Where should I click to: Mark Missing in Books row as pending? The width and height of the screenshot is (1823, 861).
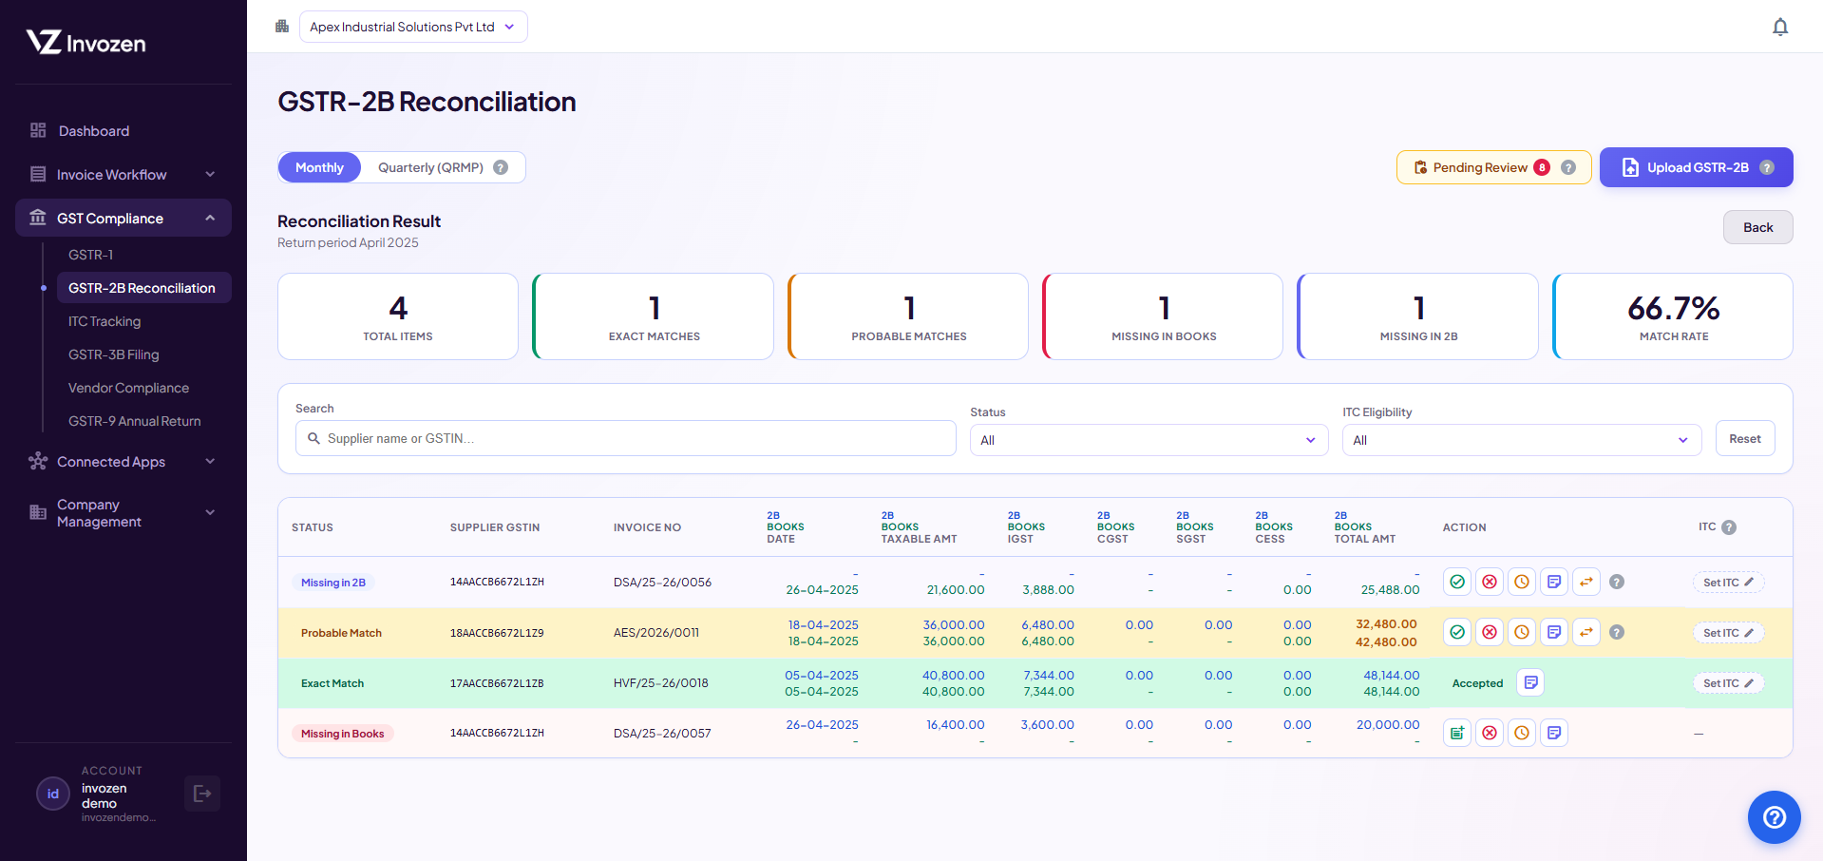pyautogui.click(x=1522, y=733)
